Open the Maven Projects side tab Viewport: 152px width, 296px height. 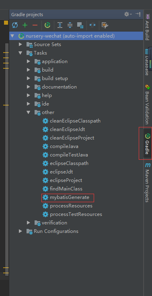148,182
